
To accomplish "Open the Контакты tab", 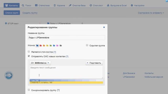I will coord(12,5).
